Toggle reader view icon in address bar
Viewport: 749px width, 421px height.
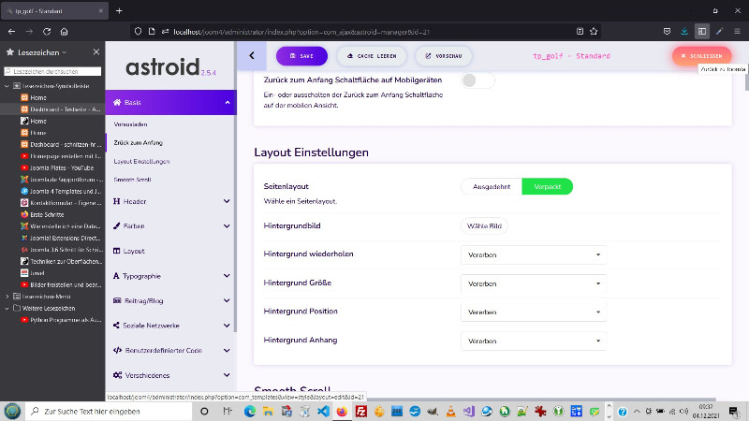pyautogui.click(x=580, y=32)
